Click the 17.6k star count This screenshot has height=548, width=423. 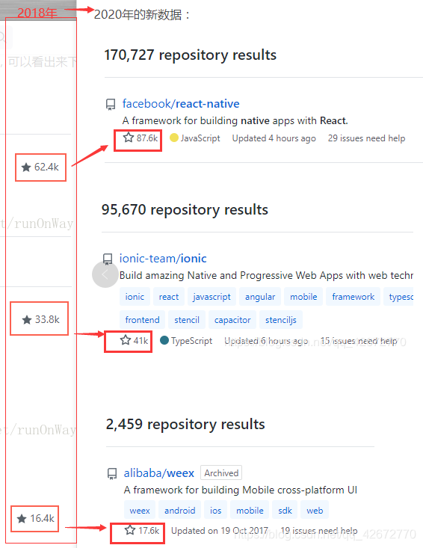pos(142,531)
